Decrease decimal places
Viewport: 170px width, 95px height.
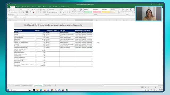[x=69, y=12]
